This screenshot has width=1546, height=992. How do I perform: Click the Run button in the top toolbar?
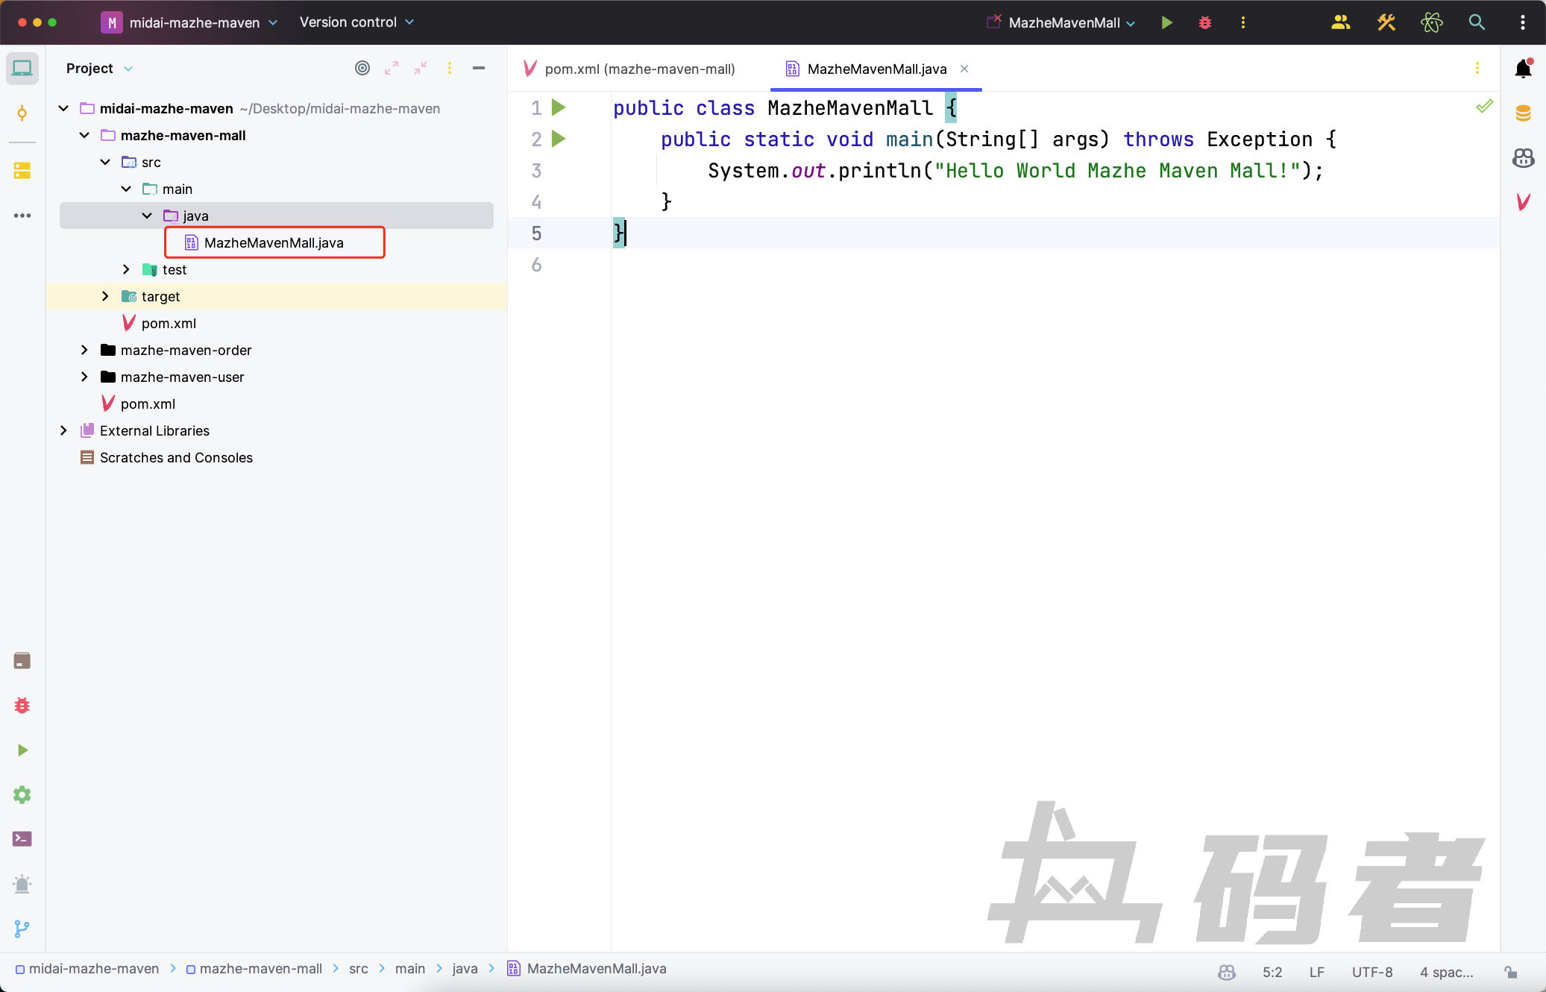pos(1167,22)
